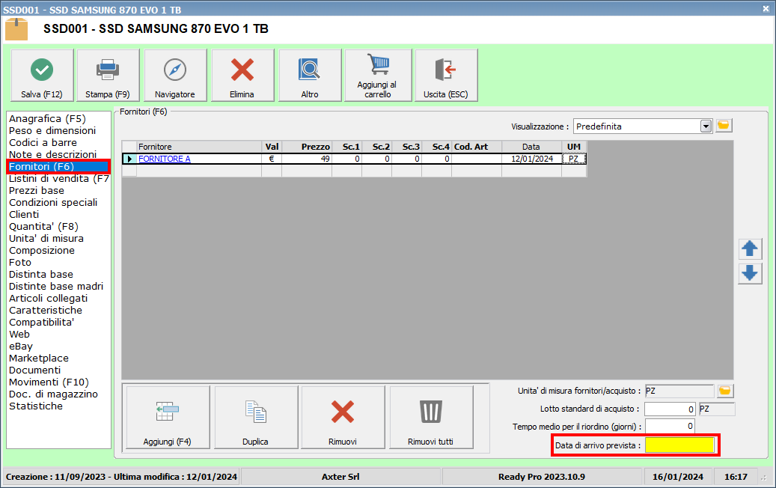The image size is (776, 488).
Task: Click the Axter Srl status bar entry
Action: [x=341, y=477]
